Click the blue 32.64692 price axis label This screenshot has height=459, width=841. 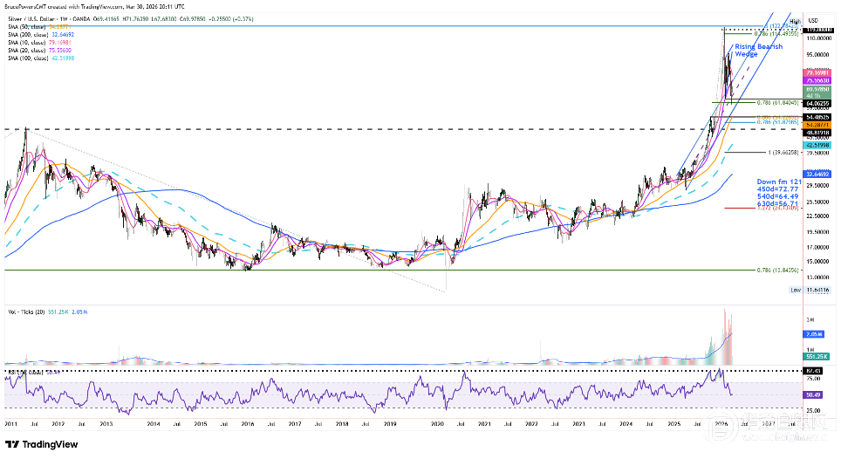(816, 175)
